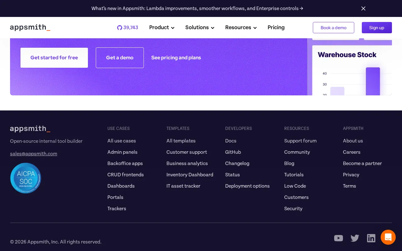402x251 pixels.
Task: Open All use cases link
Action: 122,141
